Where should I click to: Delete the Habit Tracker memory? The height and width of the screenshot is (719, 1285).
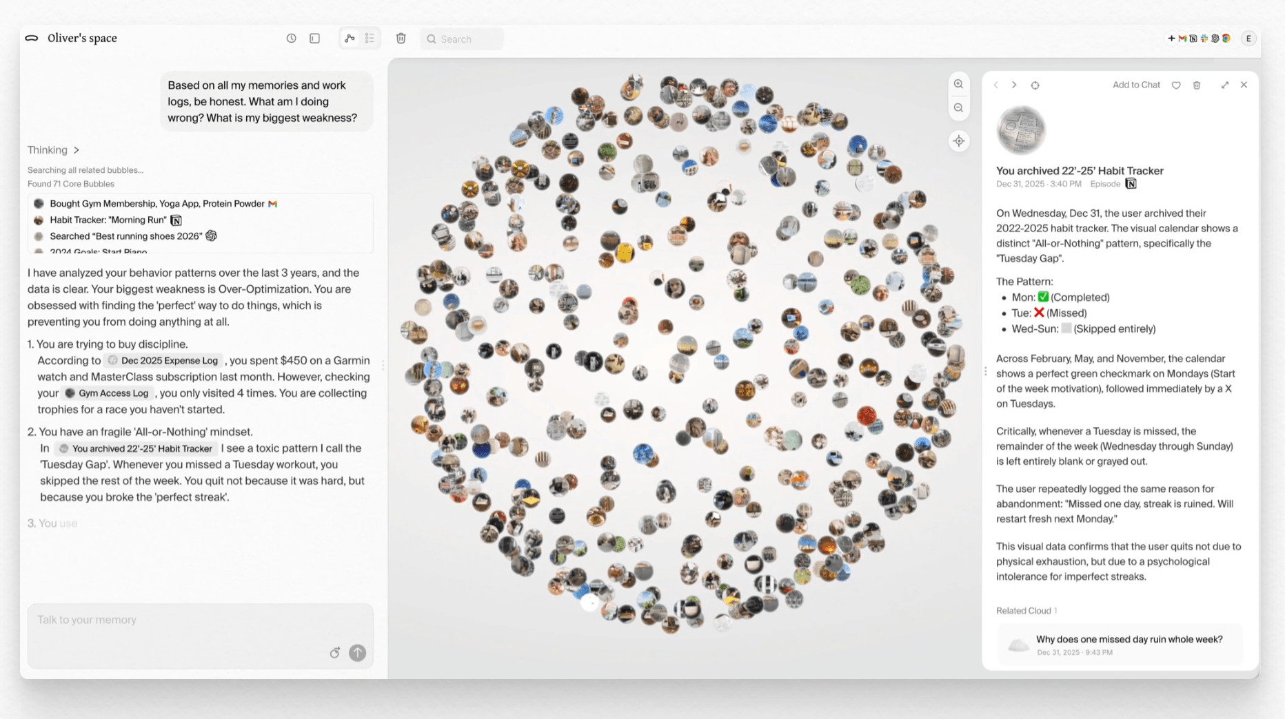(1197, 85)
